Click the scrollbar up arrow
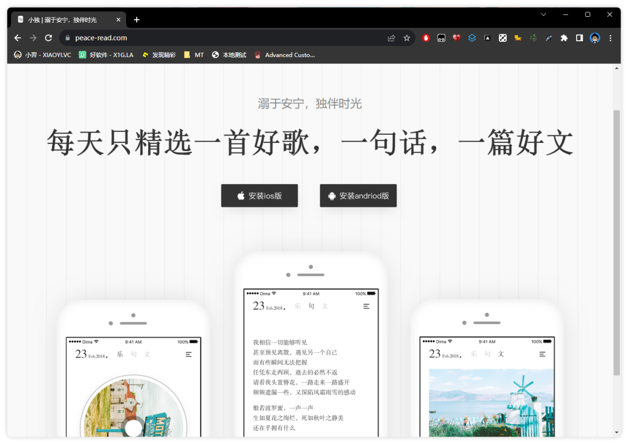The width and height of the screenshot is (628, 444). pos(616,69)
